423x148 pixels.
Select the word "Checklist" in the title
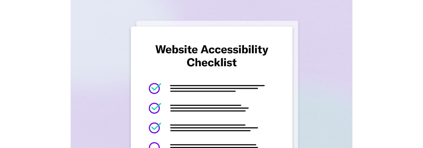click(211, 62)
